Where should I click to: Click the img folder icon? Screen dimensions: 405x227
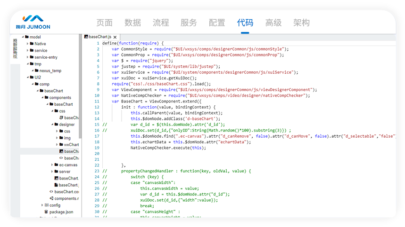coord(61,138)
